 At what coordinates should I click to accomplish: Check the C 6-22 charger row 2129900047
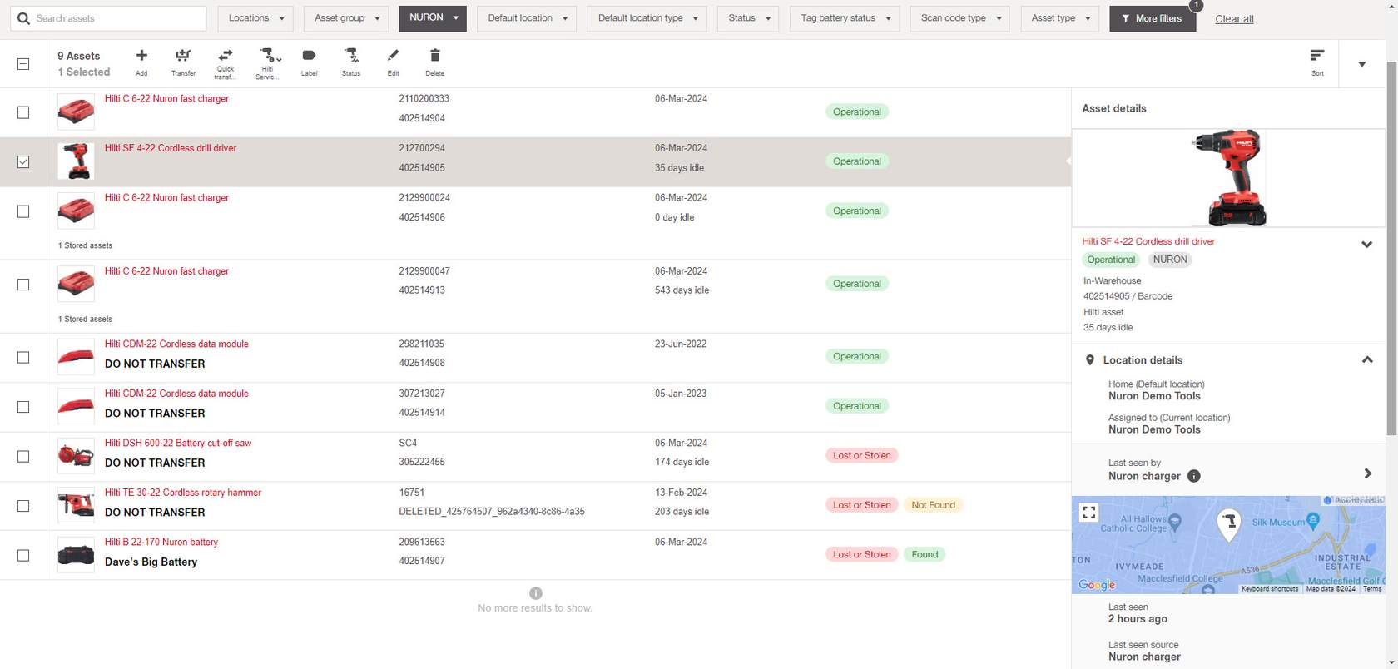coord(23,285)
